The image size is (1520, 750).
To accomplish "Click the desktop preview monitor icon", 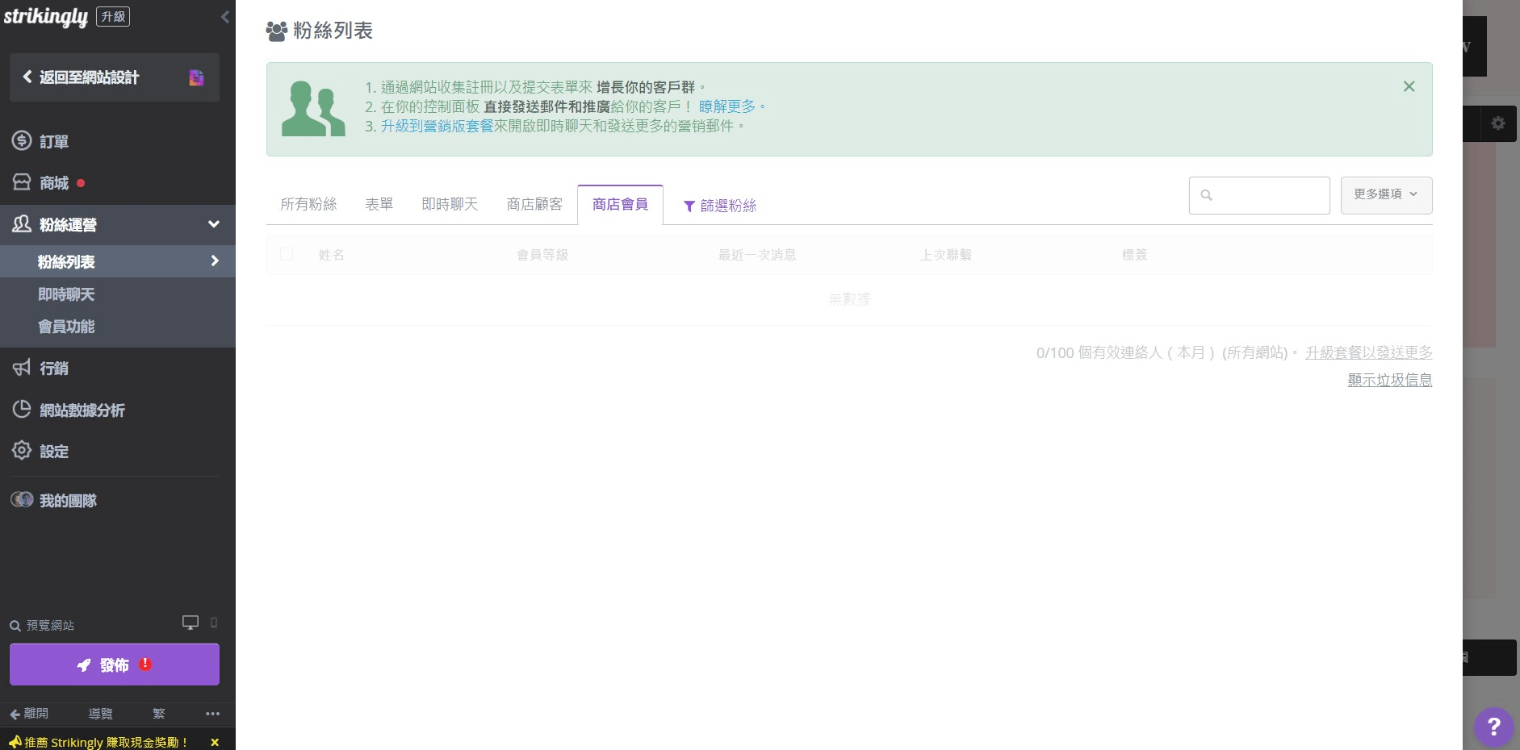I will 191,623.
